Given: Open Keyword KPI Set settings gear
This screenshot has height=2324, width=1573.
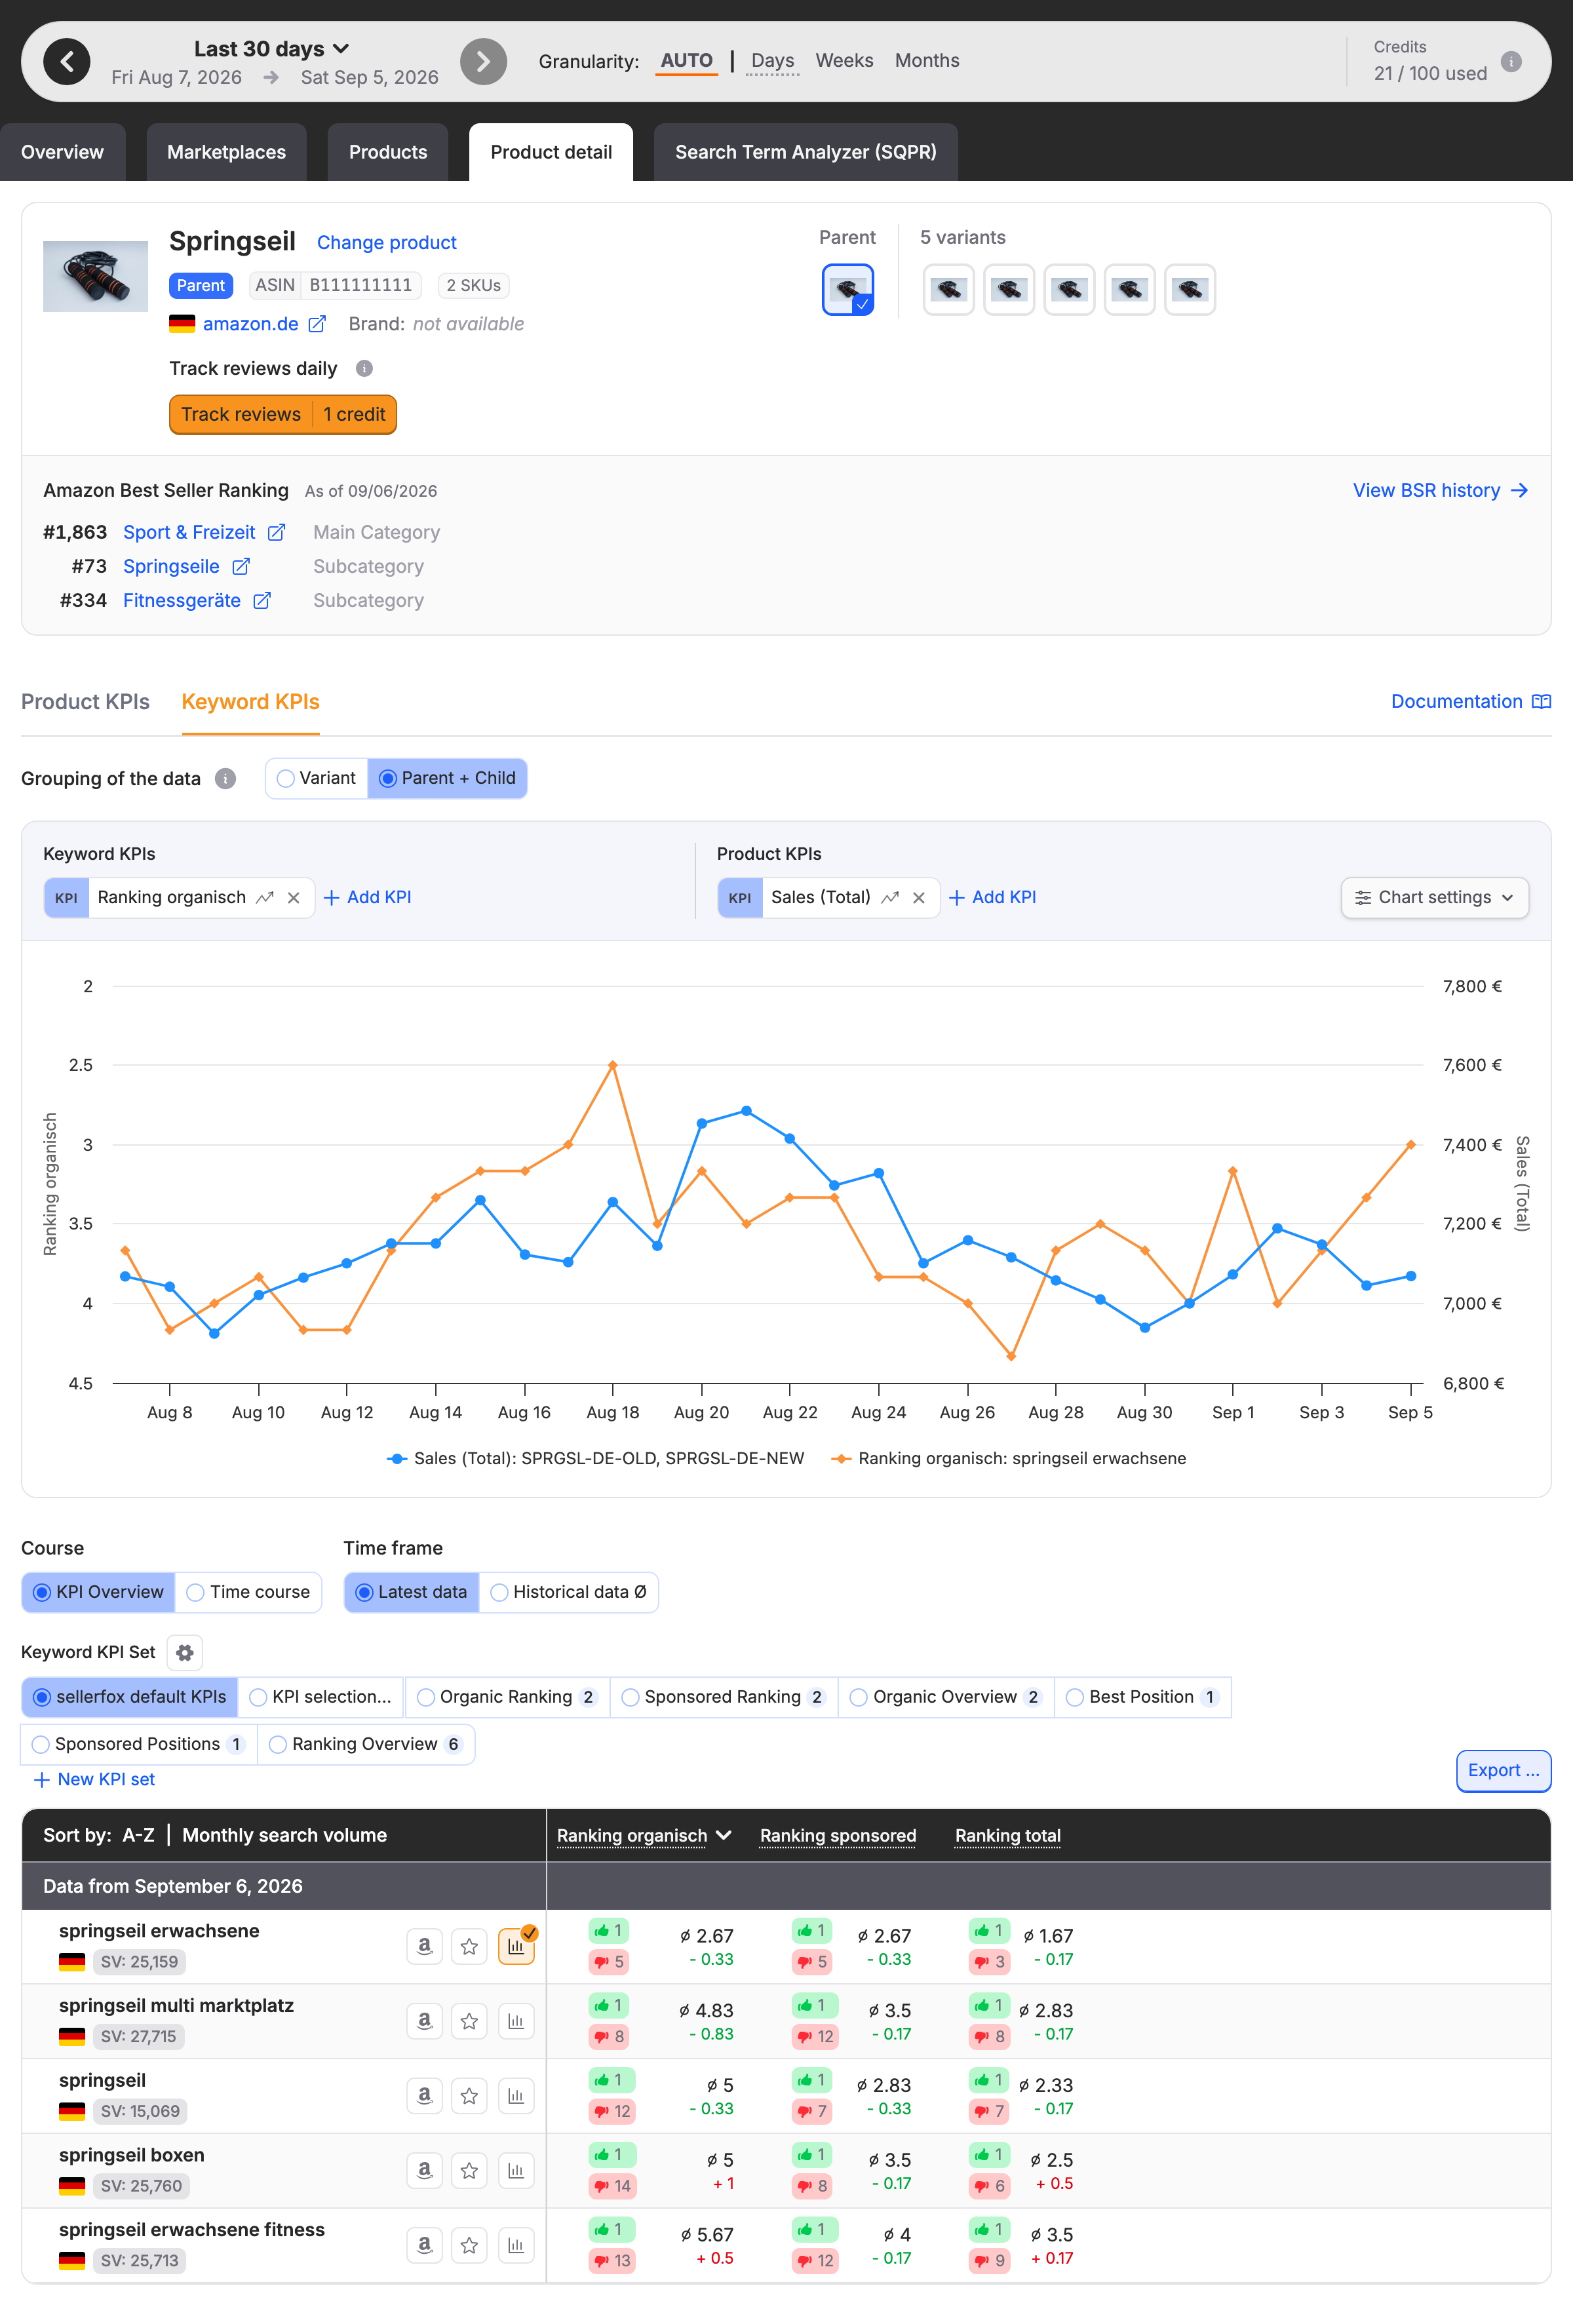Looking at the screenshot, I should click(185, 1653).
